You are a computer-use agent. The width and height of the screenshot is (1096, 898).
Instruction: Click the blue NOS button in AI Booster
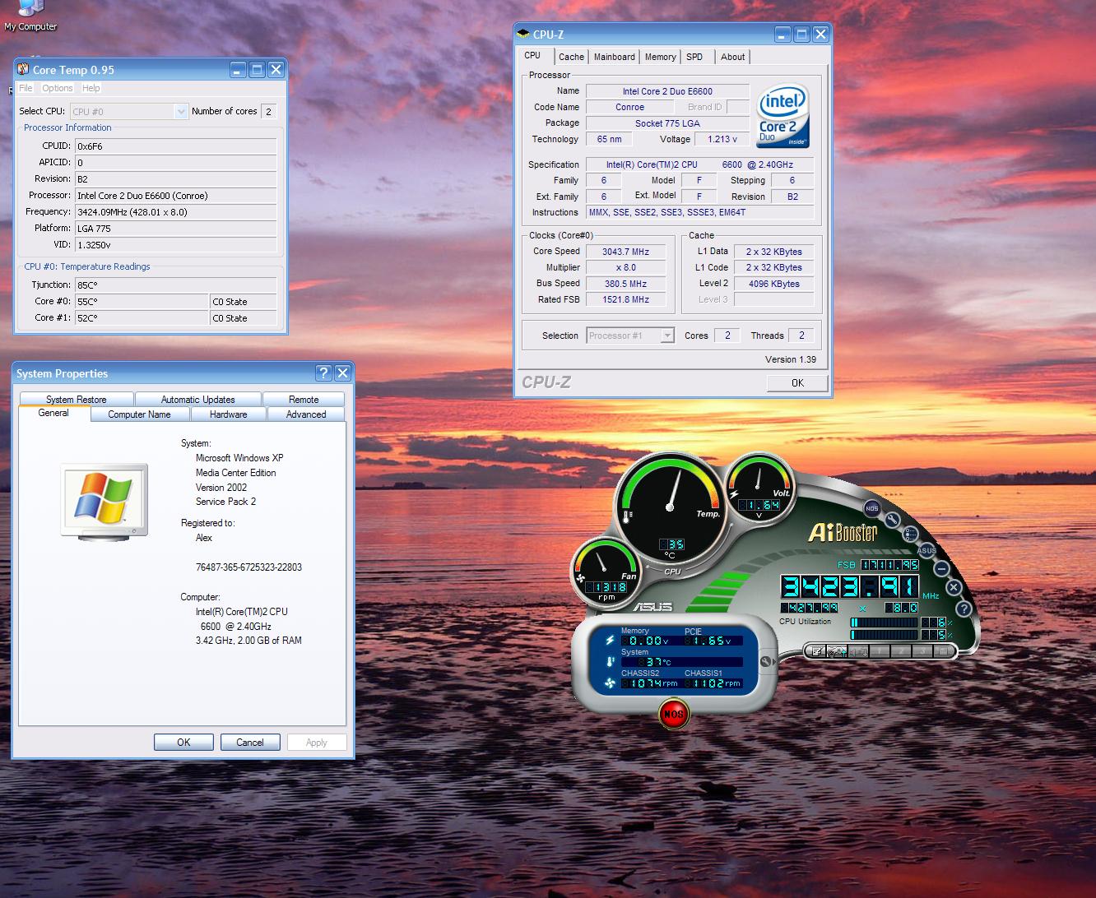click(872, 508)
